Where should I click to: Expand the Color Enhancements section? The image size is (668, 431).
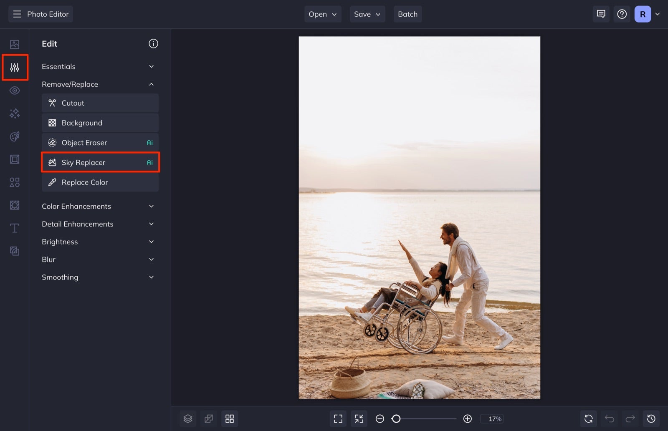click(99, 206)
